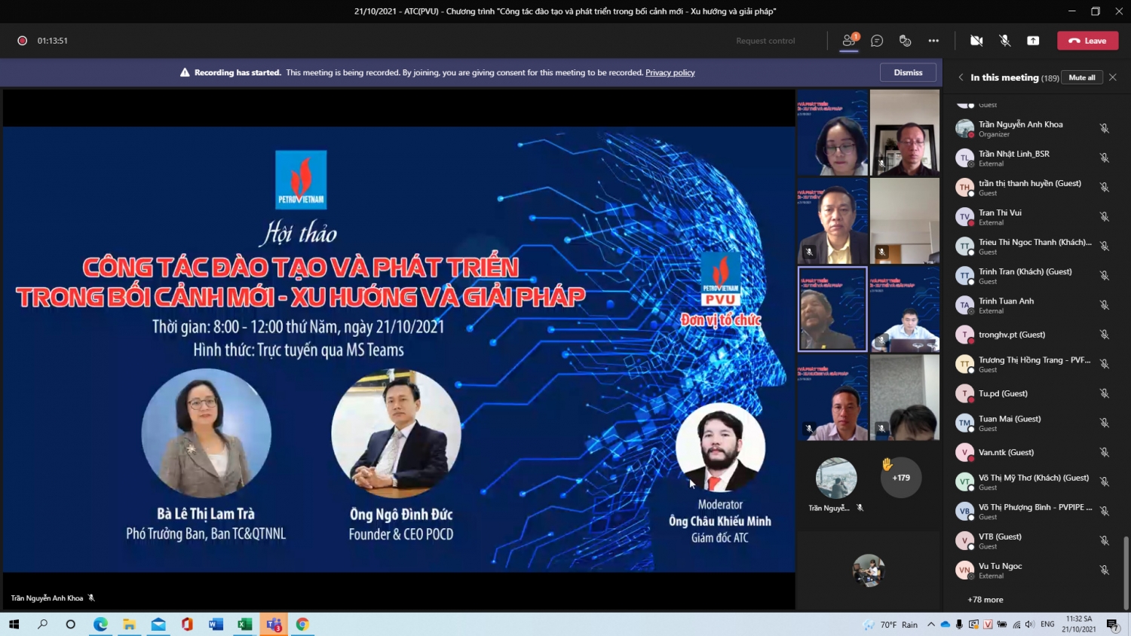
Task: Click mic icon for Võ Thị Phượng Bình
Action: pos(1104,511)
